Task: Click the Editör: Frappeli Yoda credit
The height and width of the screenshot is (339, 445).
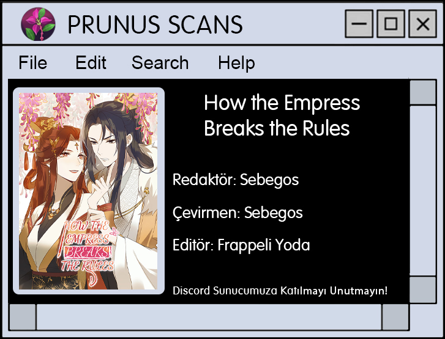Action: (x=241, y=245)
